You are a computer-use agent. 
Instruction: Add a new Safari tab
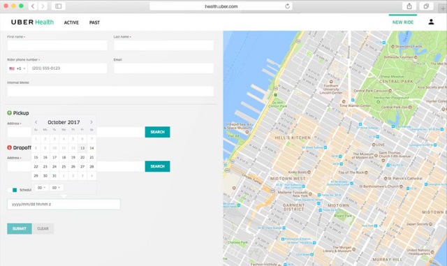coord(443,8)
